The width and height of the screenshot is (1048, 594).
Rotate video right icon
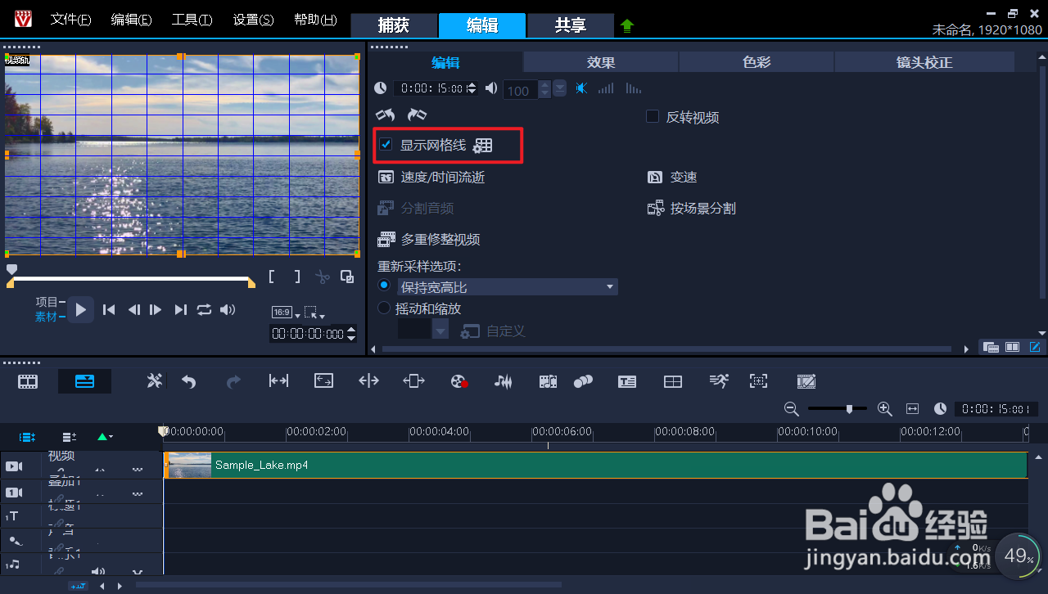pos(418,115)
